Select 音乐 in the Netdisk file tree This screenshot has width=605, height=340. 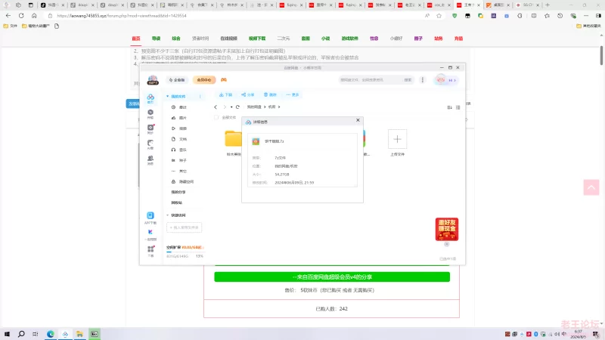coord(183,150)
